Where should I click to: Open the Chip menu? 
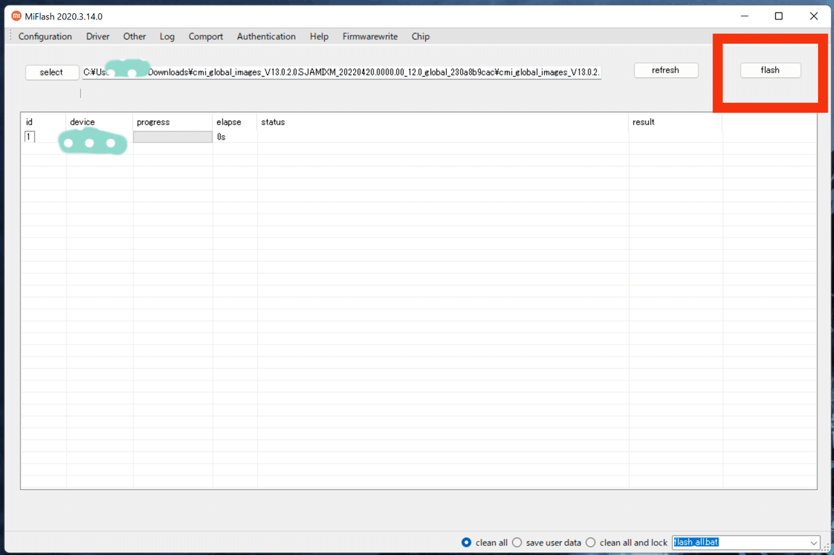pos(420,37)
